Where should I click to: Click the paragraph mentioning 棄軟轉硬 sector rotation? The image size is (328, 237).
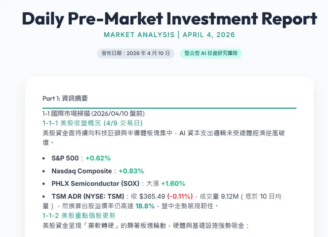[146, 226]
